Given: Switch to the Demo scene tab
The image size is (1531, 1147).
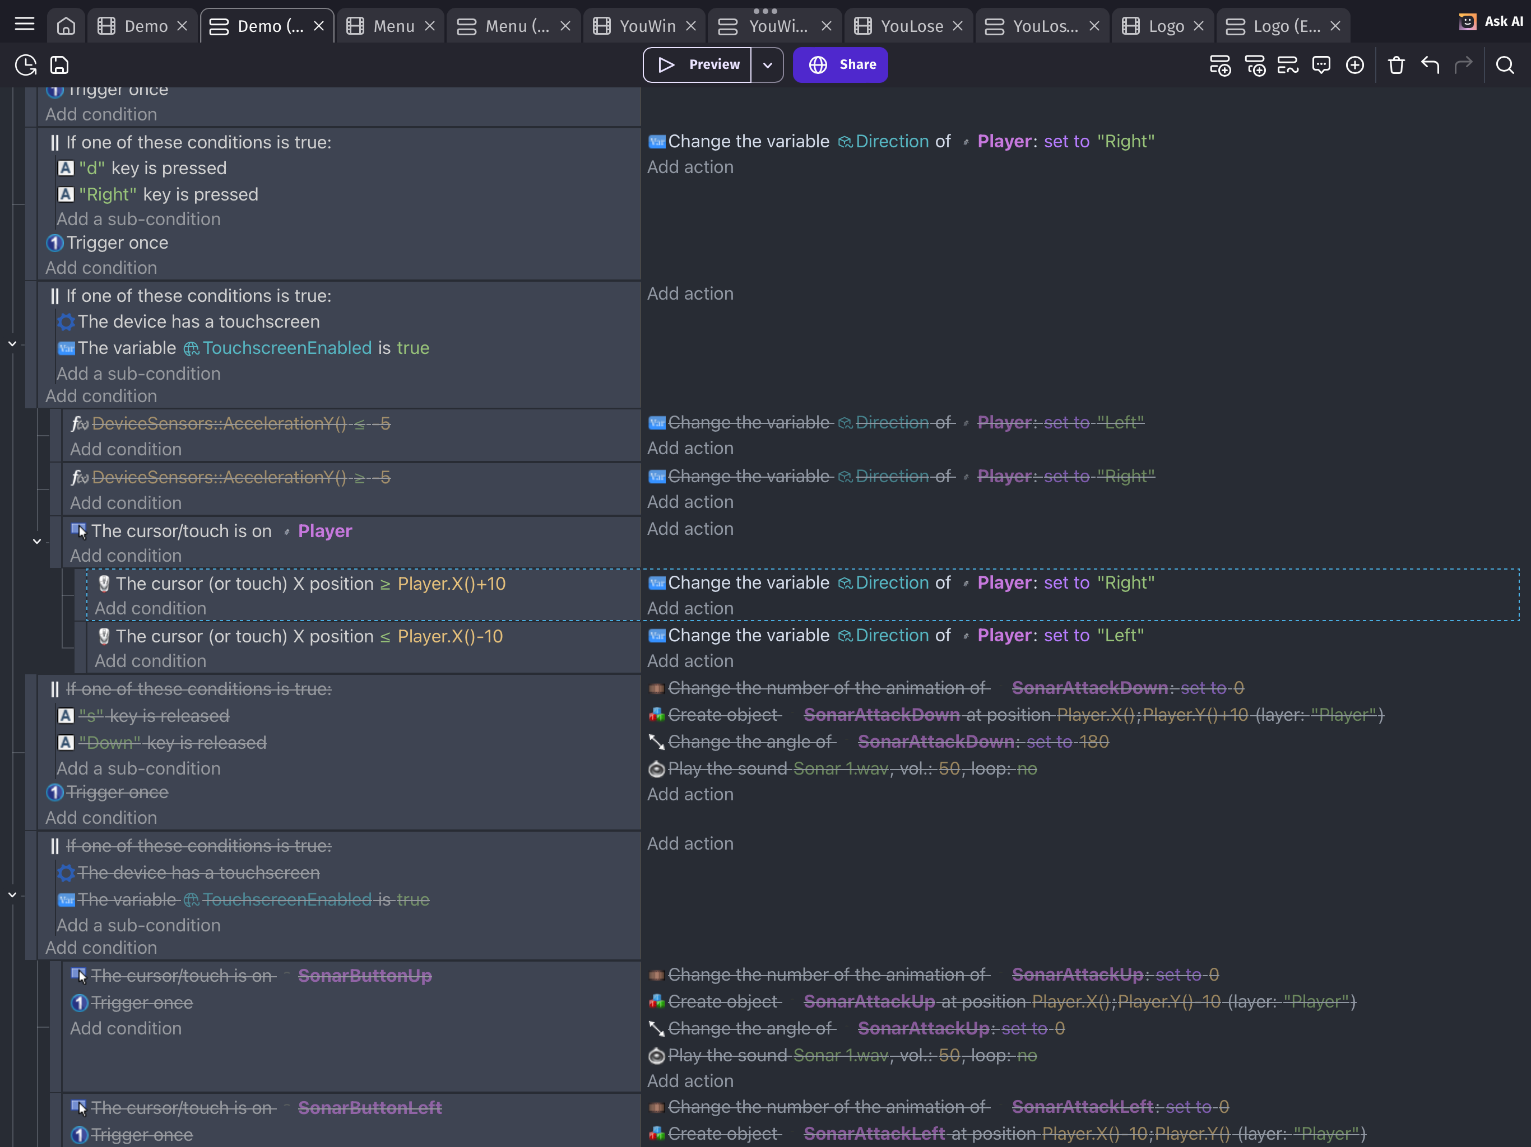Looking at the screenshot, I should pos(142,26).
